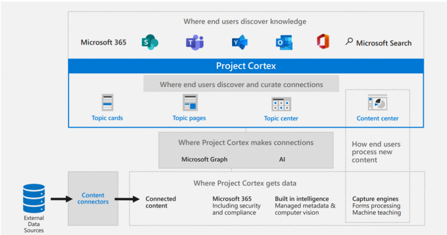Click the Microsoft Graph label
447x235 pixels.
[x=204, y=159]
